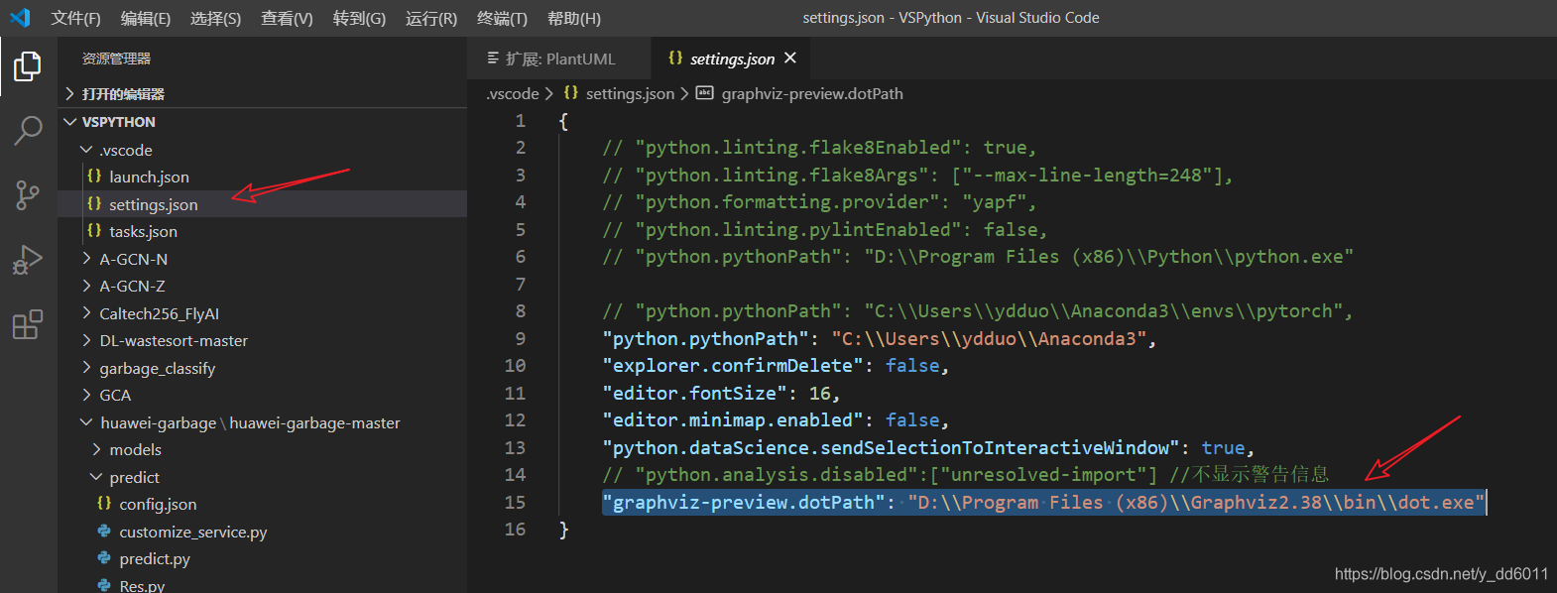1557x593 pixels.
Task: Click the "editor.minimap.enabled" setting text
Action: (733, 419)
